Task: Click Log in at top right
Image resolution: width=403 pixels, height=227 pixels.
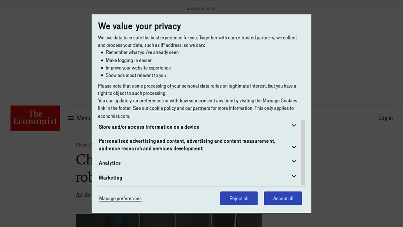Action: 385,118
